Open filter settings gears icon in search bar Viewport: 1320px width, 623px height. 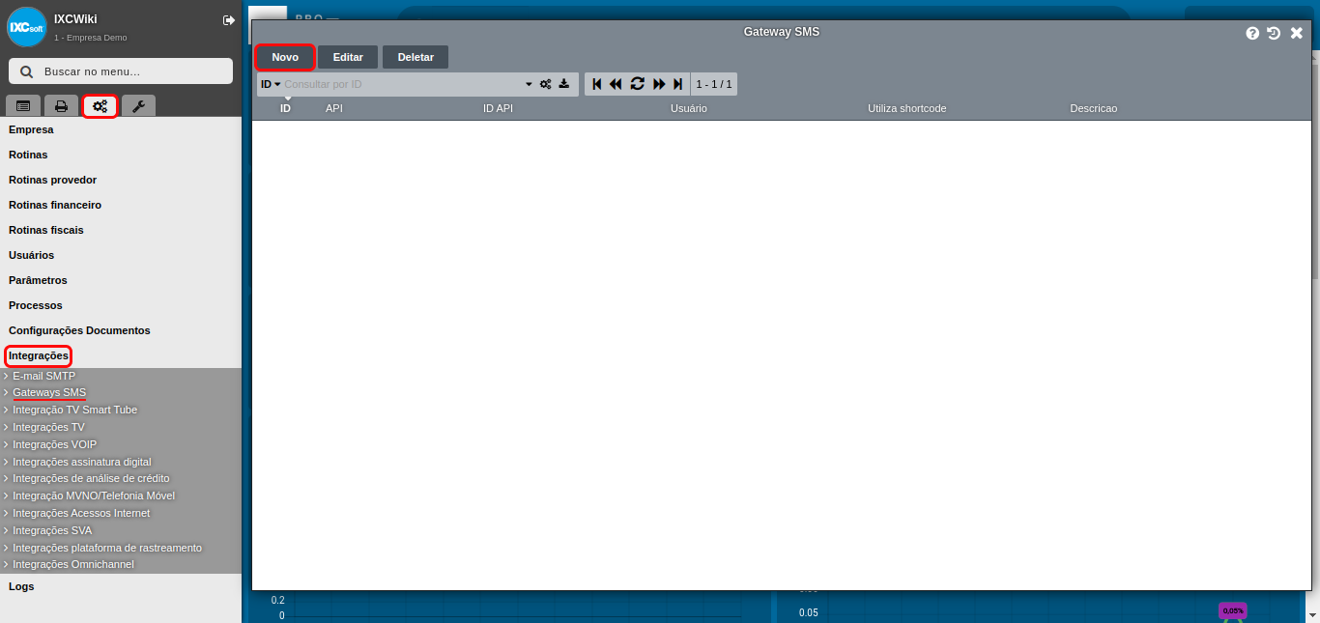(x=546, y=84)
